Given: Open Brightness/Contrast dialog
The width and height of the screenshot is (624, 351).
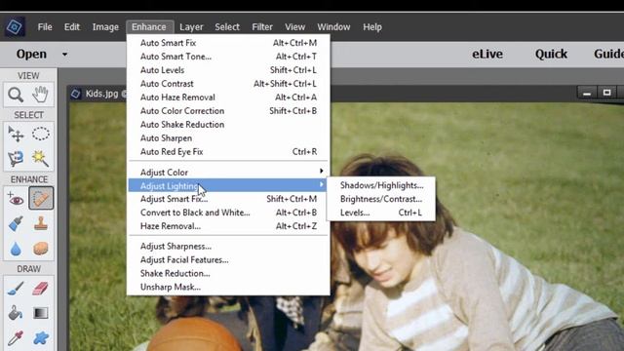Looking at the screenshot, I should click(x=381, y=199).
